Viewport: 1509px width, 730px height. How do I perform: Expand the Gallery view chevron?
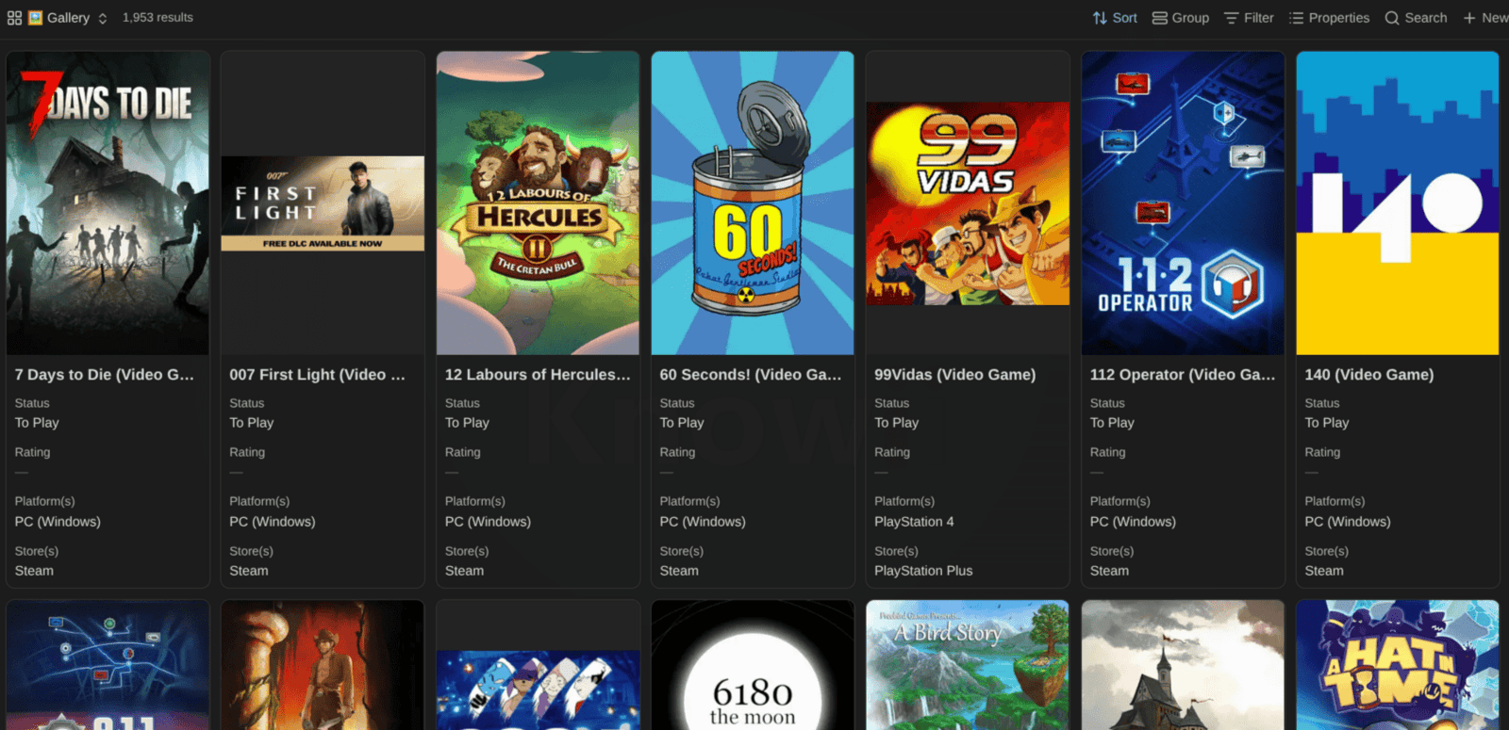(x=103, y=18)
